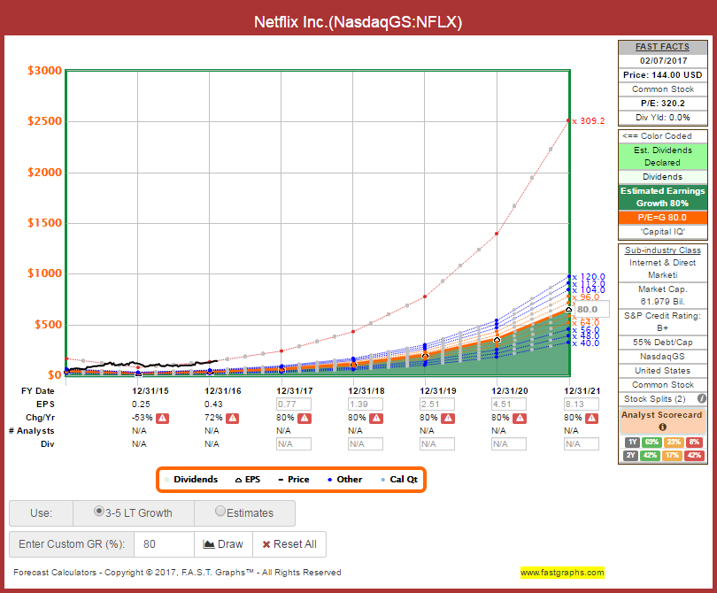The image size is (717, 593).
Task: Edit the 12/31/20 EPS field 4.51
Action: click(x=508, y=404)
